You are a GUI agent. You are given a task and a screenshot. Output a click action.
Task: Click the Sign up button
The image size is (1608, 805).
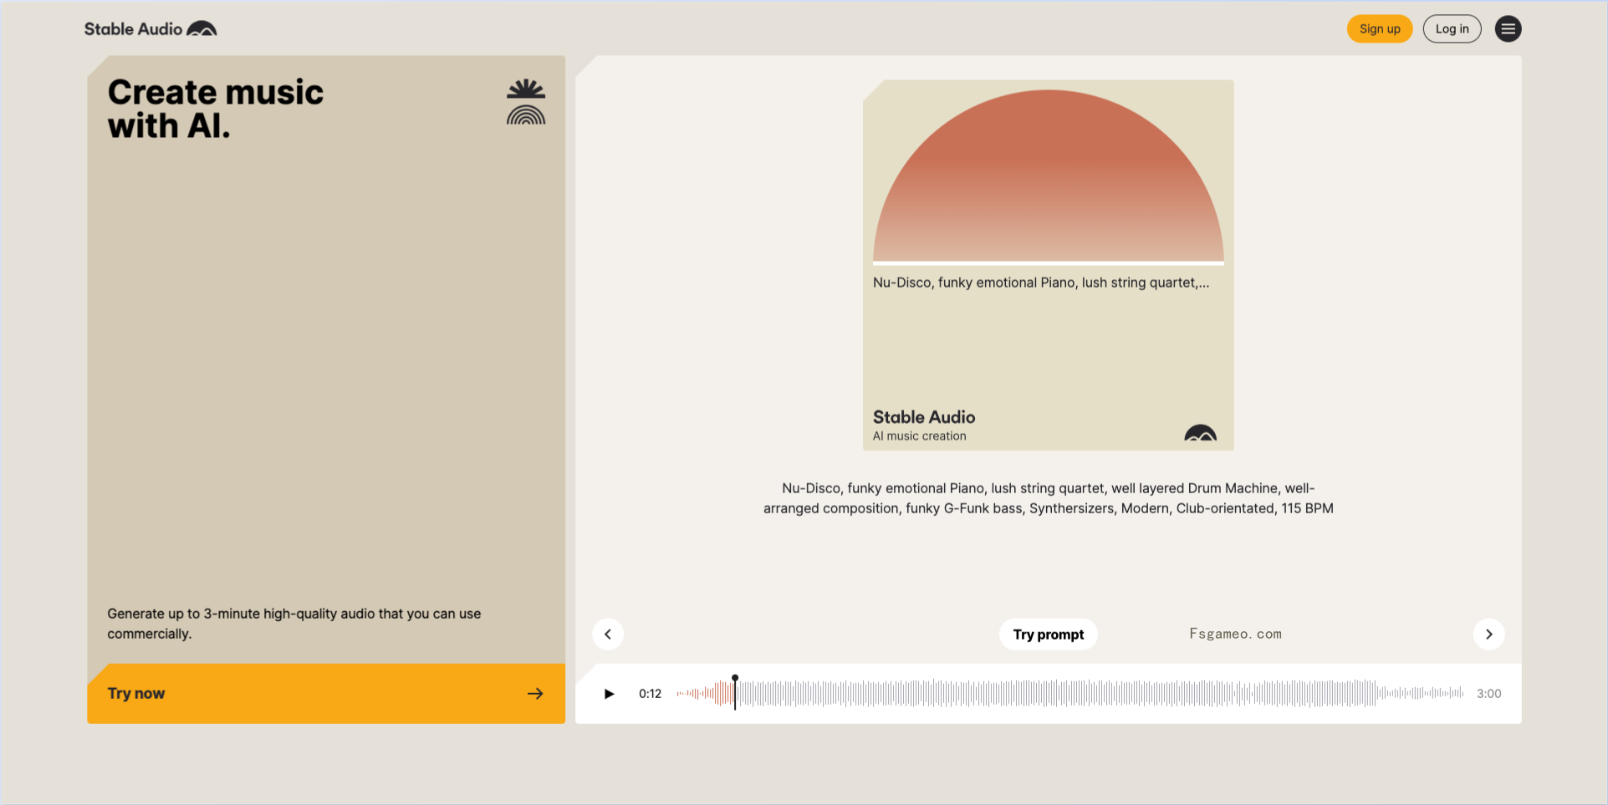[1380, 29]
